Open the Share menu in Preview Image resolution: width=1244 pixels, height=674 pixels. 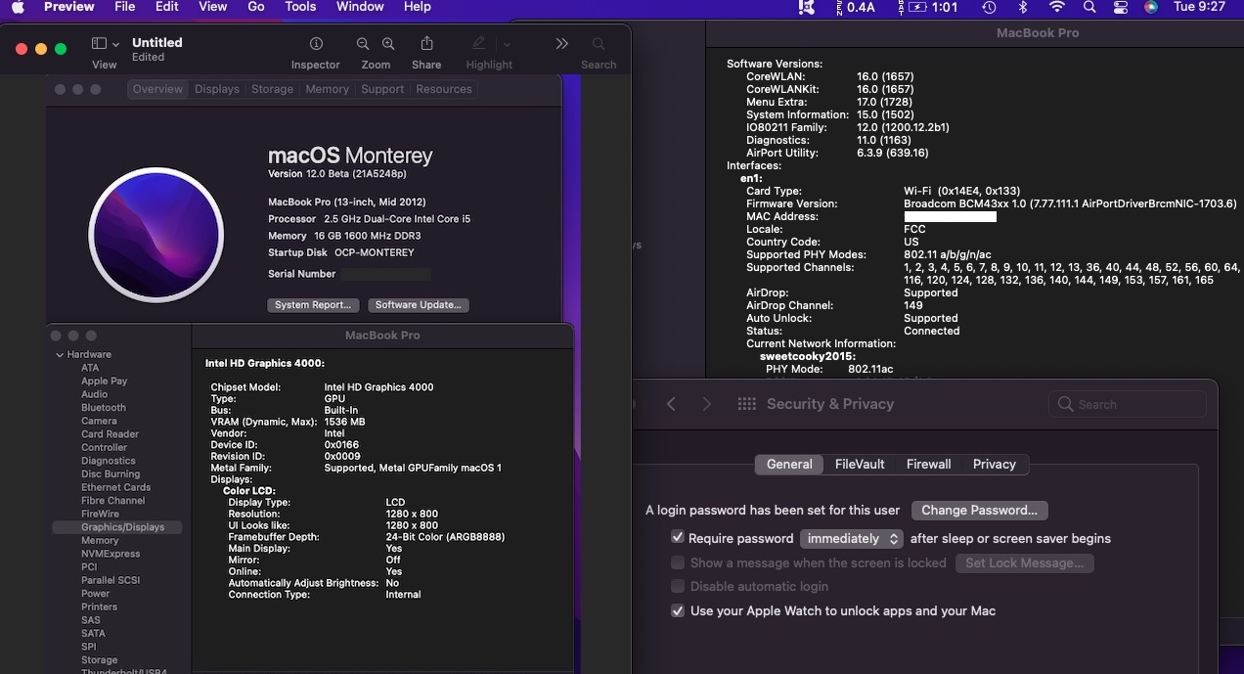click(426, 44)
